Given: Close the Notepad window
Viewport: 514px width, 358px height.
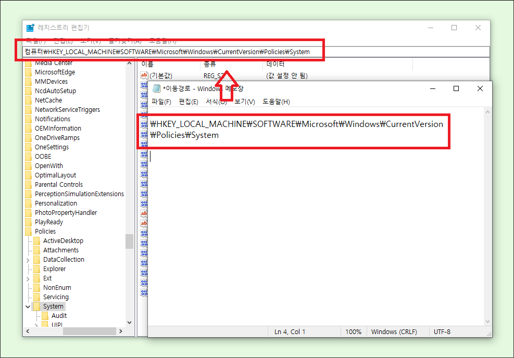Looking at the screenshot, I should 480,88.
